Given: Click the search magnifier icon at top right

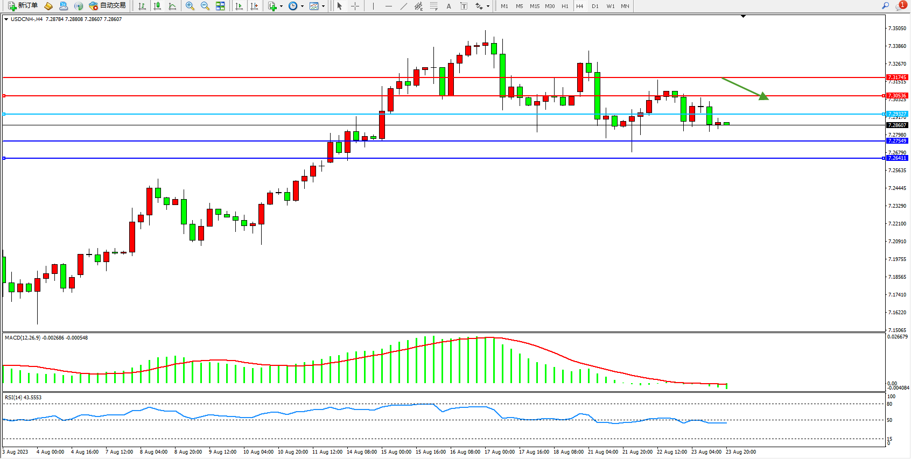Looking at the screenshot, I should point(886,6).
